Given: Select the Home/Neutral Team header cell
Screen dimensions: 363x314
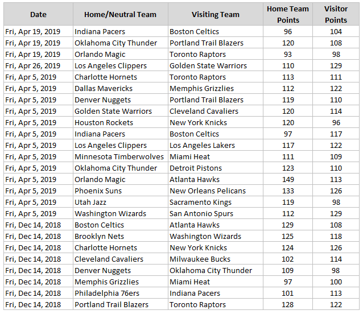Looking at the screenshot, I should pyautogui.click(x=120, y=14).
